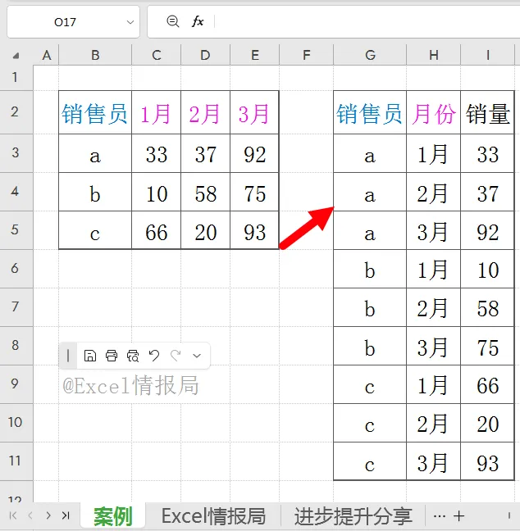Image resolution: width=520 pixels, height=531 pixels.
Task: Select the 2月 cell in row 7
Action: point(434,307)
